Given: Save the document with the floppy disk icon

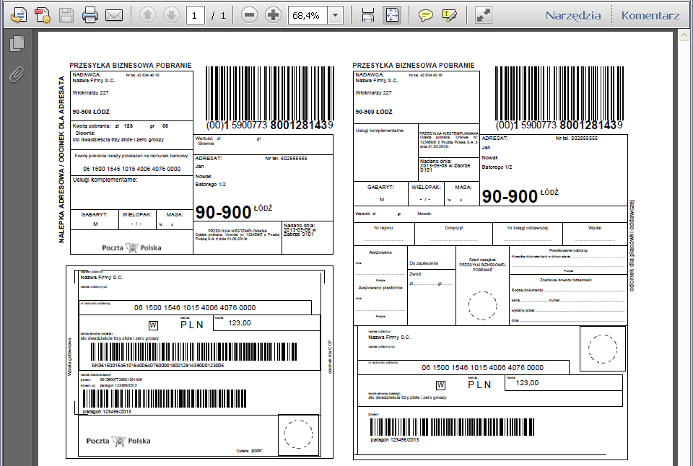Looking at the screenshot, I should pyautogui.click(x=66, y=15).
